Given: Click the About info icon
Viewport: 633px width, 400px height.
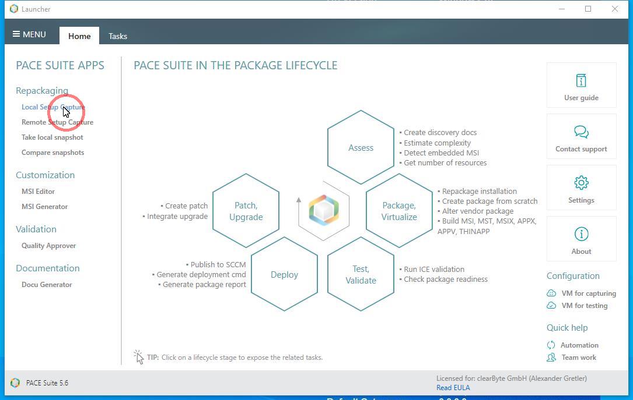Looking at the screenshot, I should tap(581, 234).
